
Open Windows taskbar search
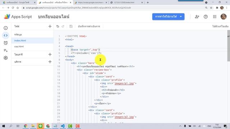11,126
